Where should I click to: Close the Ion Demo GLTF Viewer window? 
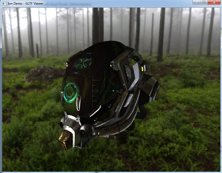click(214, 2)
